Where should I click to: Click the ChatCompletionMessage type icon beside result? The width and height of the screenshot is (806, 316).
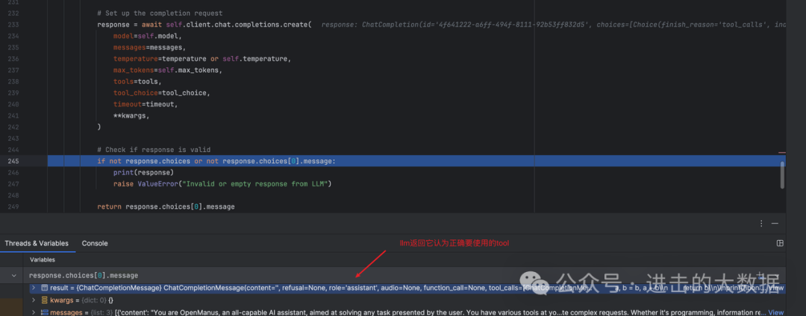click(x=45, y=288)
